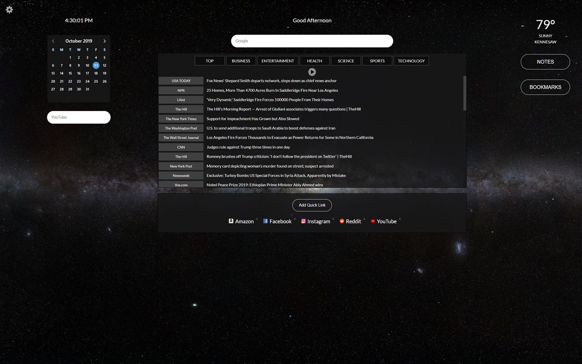582x364 pixels.
Task: Go back to September on the calendar
Action: (x=53, y=40)
